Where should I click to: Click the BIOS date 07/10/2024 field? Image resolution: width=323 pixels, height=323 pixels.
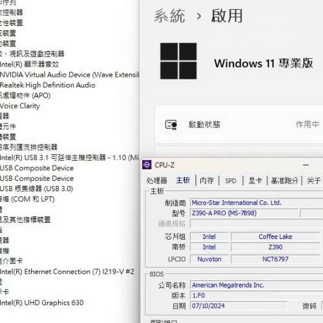[x=238, y=306]
